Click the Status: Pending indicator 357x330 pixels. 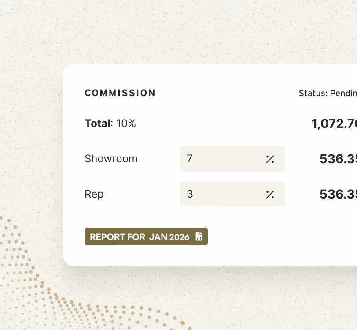(x=328, y=94)
